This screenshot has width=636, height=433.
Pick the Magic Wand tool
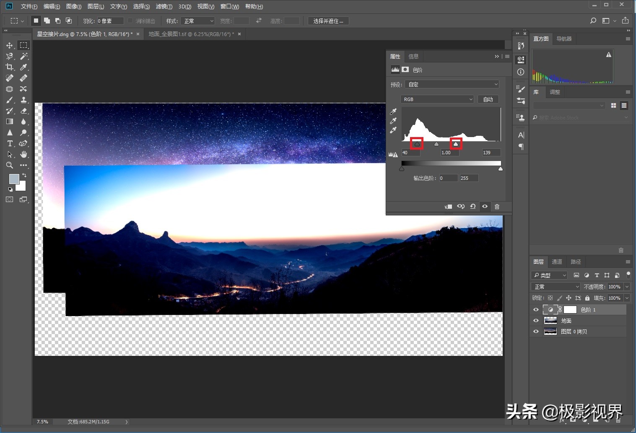[x=24, y=56]
